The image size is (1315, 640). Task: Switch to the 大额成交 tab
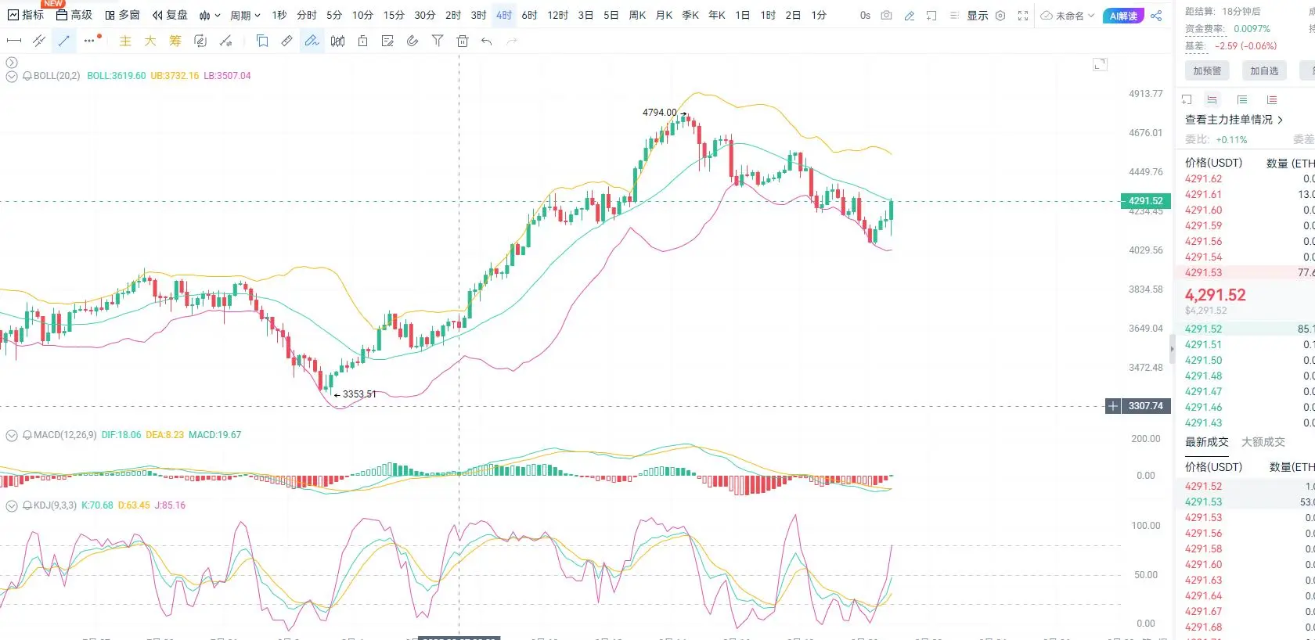(1263, 442)
